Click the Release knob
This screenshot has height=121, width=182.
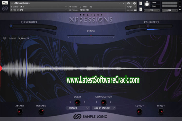41,111
